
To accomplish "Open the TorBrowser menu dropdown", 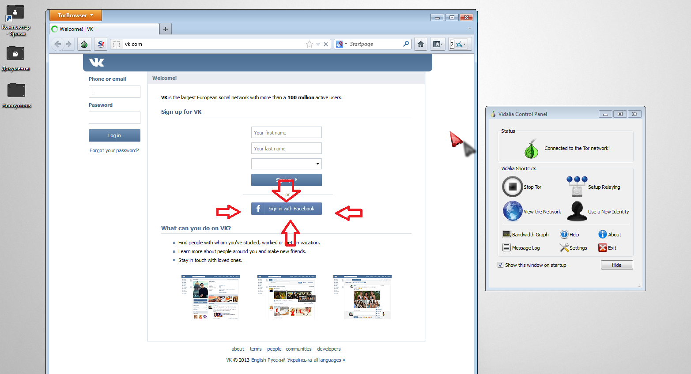I will (x=76, y=15).
